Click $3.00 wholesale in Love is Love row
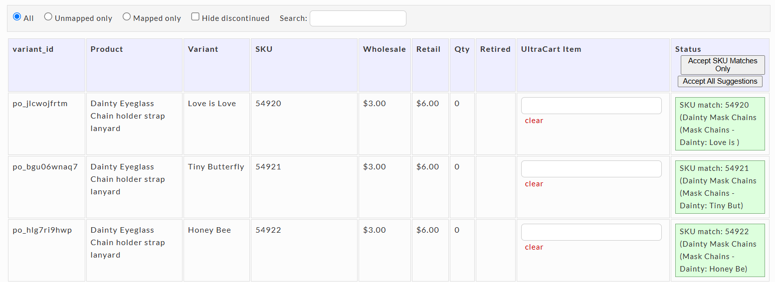 click(375, 104)
